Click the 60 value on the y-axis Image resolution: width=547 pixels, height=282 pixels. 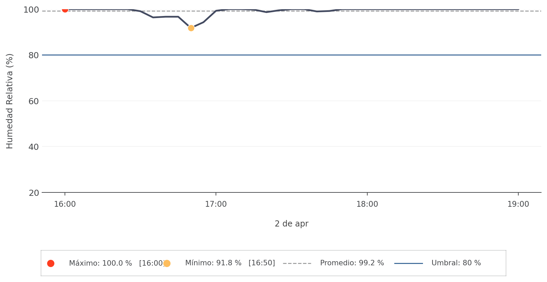pyautogui.click(x=33, y=101)
